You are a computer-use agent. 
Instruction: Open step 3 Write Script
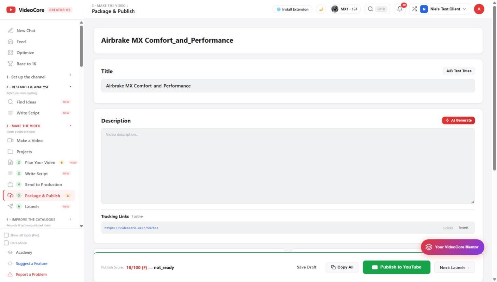(36, 174)
